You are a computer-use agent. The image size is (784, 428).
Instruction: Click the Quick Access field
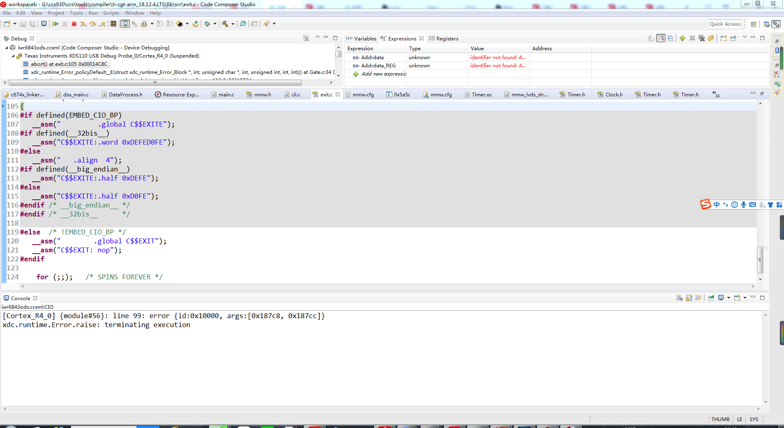tap(725, 24)
